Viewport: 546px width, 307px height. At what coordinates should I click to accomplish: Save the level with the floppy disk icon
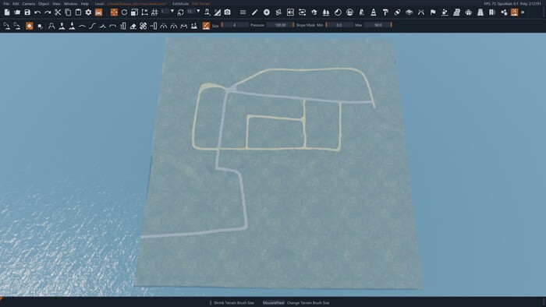coord(27,12)
